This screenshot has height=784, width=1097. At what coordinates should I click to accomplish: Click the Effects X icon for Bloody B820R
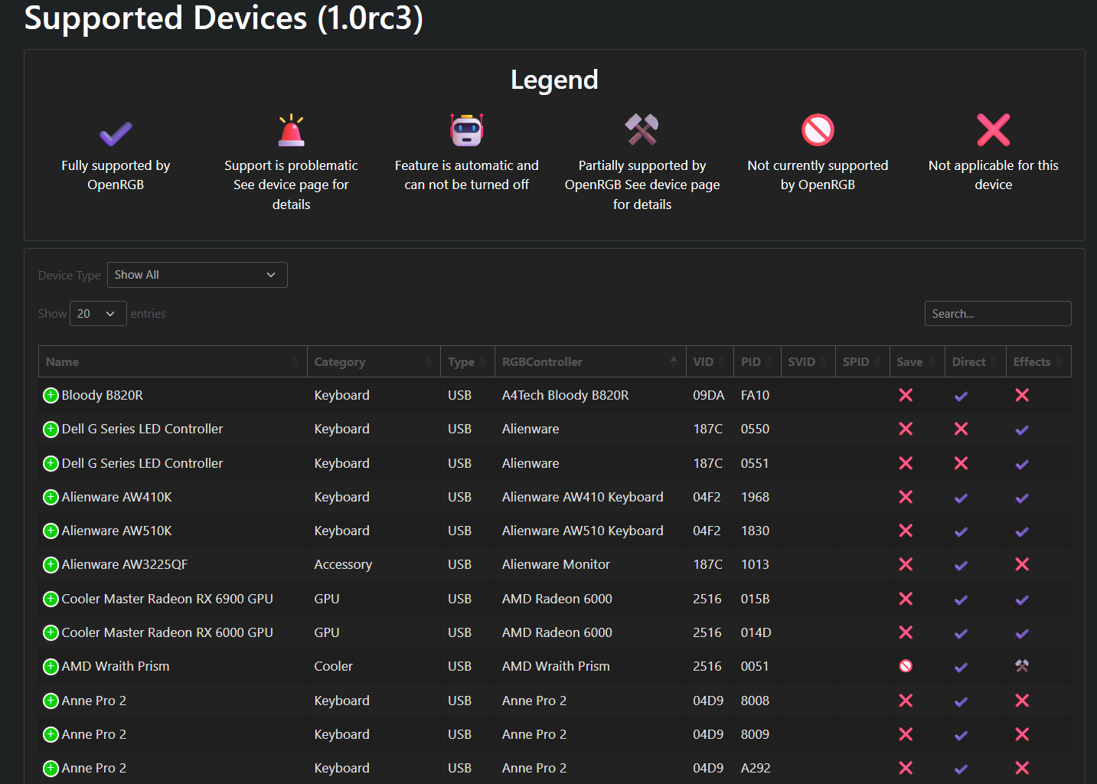click(x=1022, y=395)
